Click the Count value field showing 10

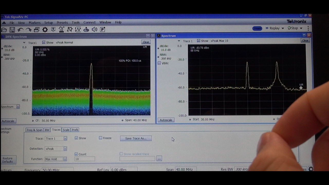(x=85, y=159)
